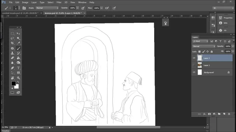Viewport: 236px width, 132px height.
Task: Select the Brush tool in the toolbox
Action: tap(18, 48)
